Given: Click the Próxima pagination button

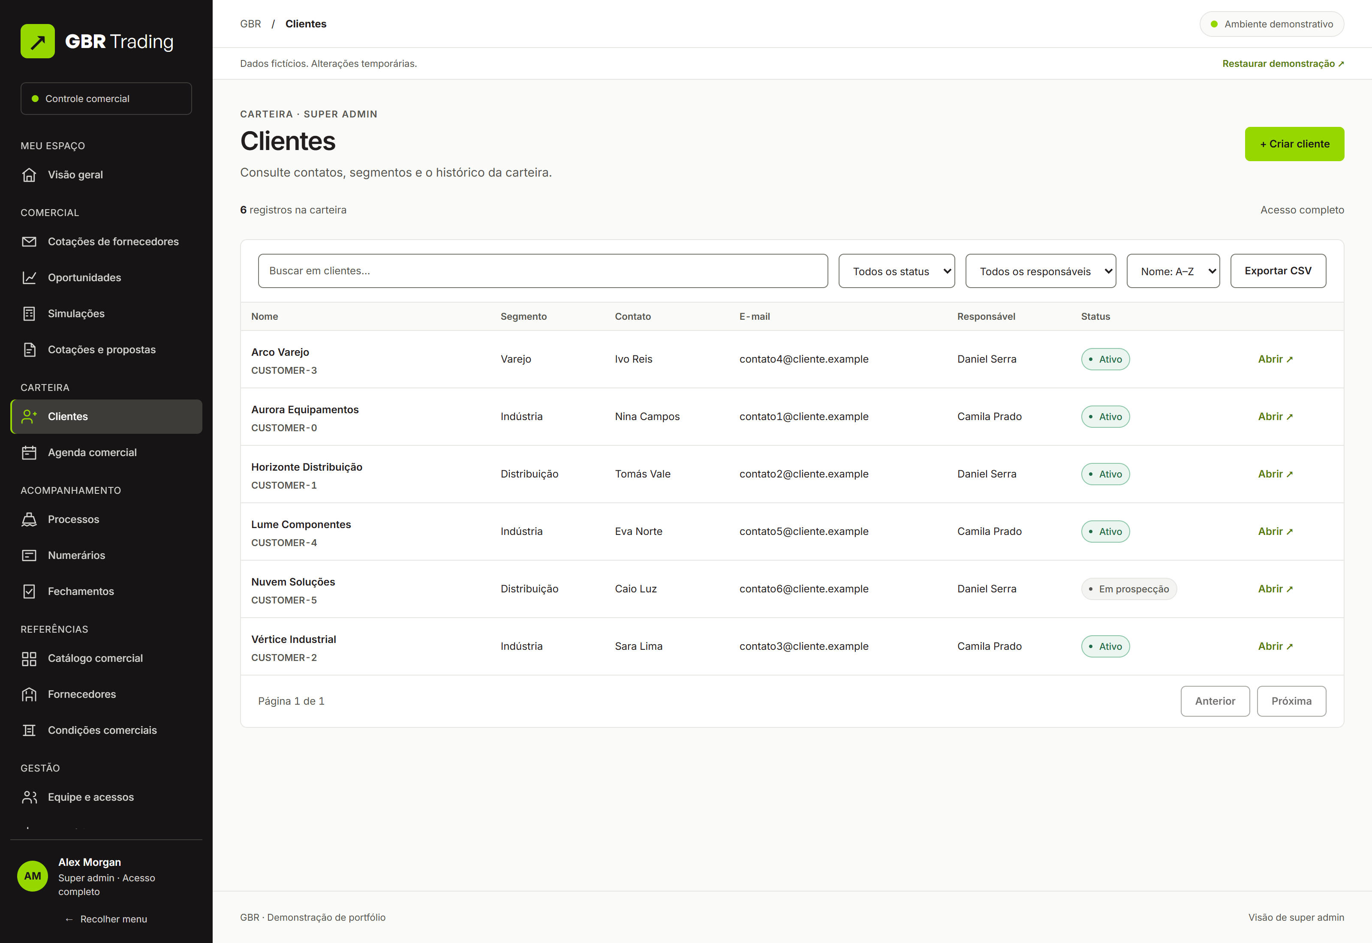Looking at the screenshot, I should [1291, 701].
